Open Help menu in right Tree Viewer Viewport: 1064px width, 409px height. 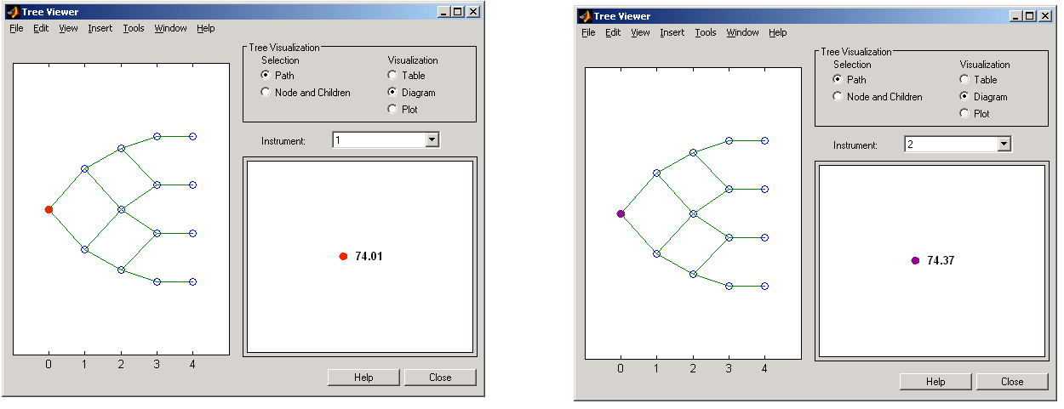(778, 32)
